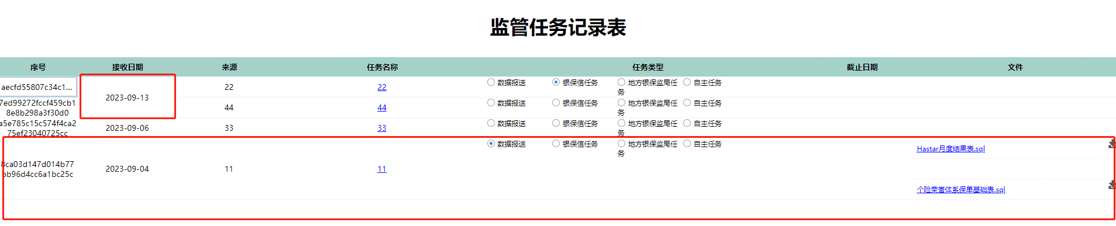Select 数据报送 radio in task 22 row

[x=491, y=82]
